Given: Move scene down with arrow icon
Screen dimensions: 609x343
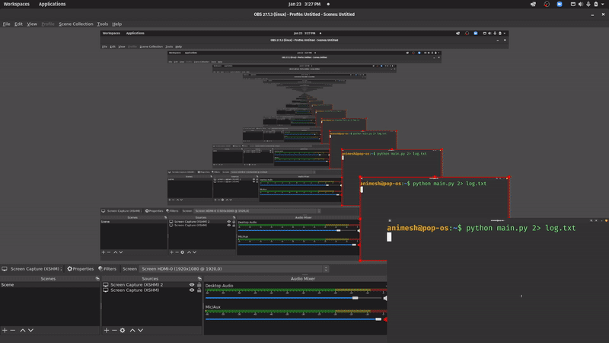Looking at the screenshot, I should pyautogui.click(x=30, y=330).
